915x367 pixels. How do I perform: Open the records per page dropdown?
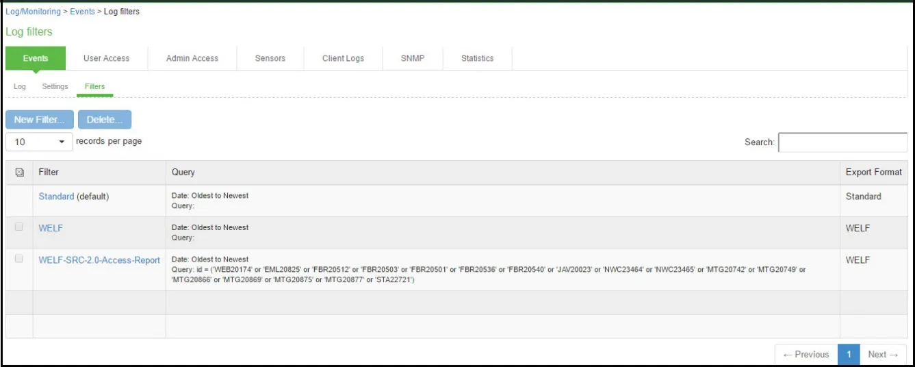pos(39,142)
